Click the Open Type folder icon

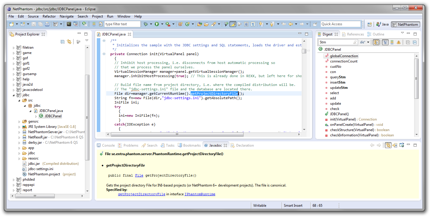click(200, 24)
